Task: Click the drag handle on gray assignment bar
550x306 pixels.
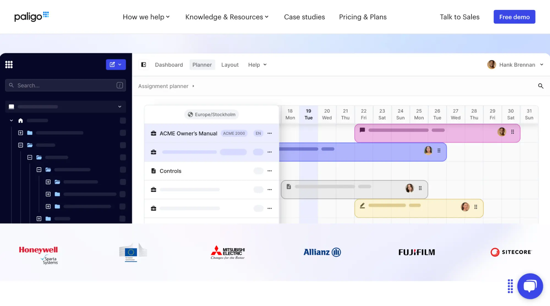Action: (x=420, y=188)
